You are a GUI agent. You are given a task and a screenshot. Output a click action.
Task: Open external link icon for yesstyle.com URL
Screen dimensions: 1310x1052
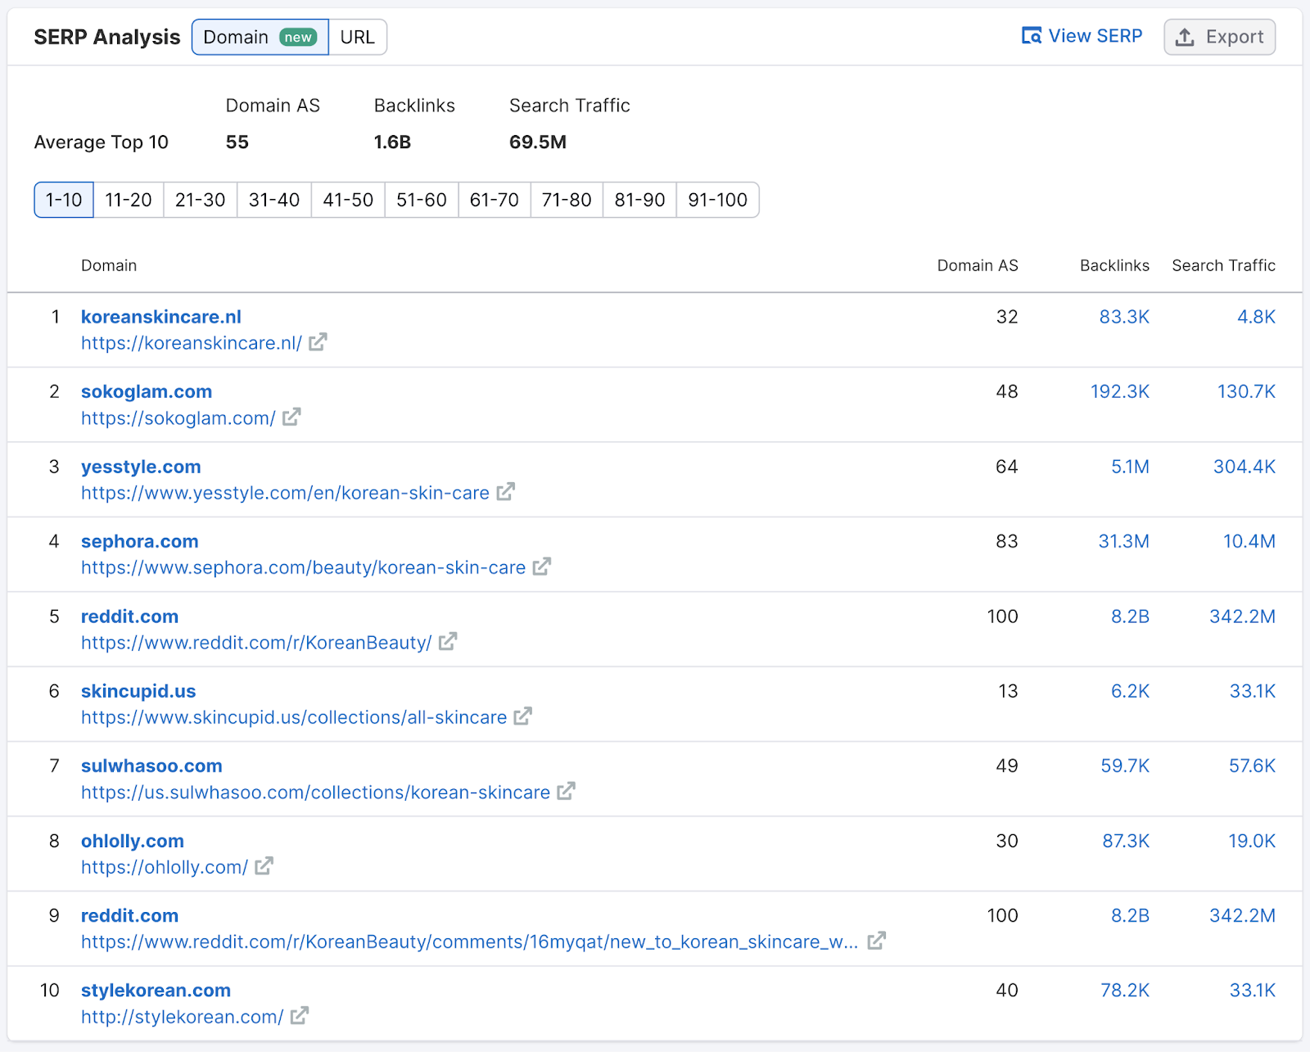pos(505,492)
